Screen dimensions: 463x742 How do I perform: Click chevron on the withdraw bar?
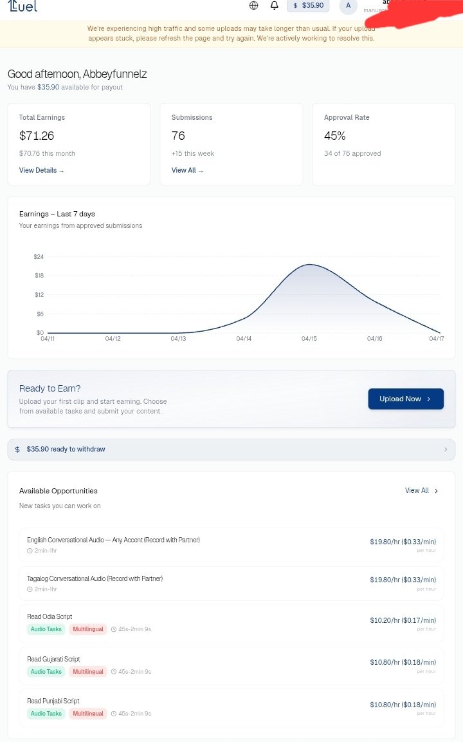(x=446, y=450)
